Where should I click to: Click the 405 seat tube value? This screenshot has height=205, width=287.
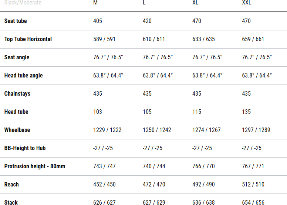tap(98, 21)
